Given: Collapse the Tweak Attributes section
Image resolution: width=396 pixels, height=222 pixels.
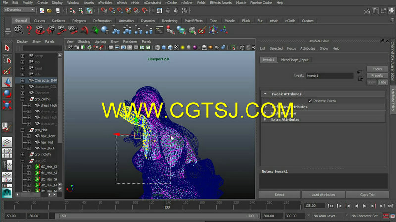Looking at the screenshot, I should click(x=265, y=94).
